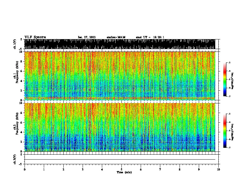This screenshot has height=190, width=246.
Task: Click the "8" kHz tick on ch.2 axis
Action: [x=22, y=113]
